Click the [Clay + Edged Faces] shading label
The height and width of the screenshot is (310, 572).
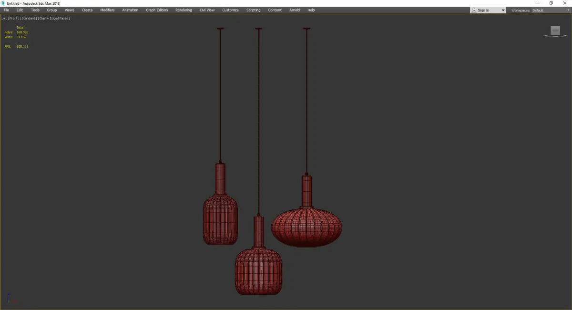point(53,18)
